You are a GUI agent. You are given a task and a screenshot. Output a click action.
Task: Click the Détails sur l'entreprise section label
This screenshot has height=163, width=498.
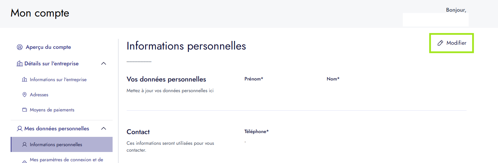(51, 64)
